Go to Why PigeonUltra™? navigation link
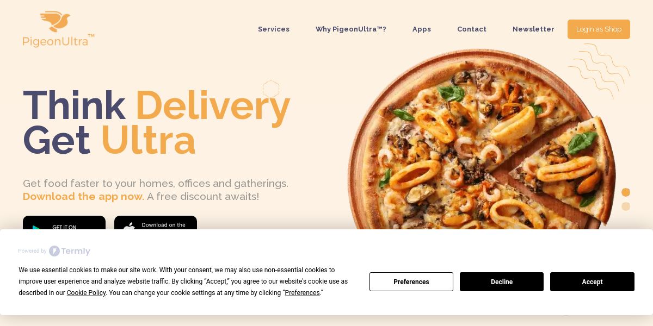The image size is (653, 326). pyautogui.click(x=351, y=29)
